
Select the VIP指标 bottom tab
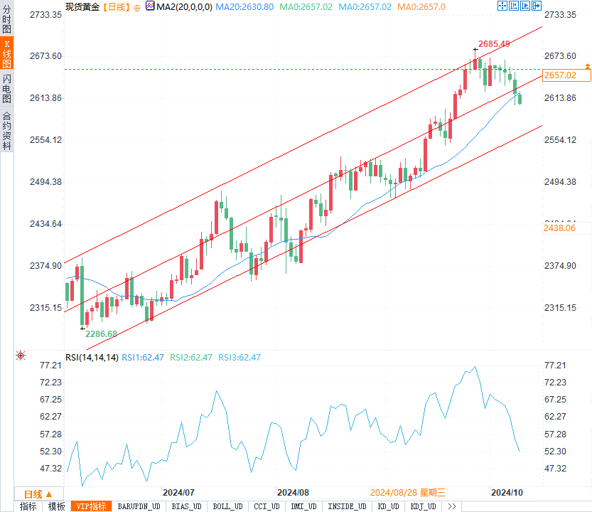pyautogui.click(x=91, y=506)
